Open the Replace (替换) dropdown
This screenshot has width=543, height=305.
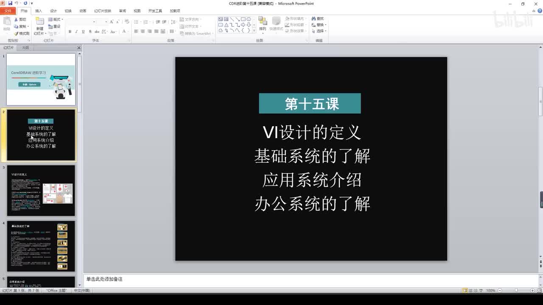319,25
